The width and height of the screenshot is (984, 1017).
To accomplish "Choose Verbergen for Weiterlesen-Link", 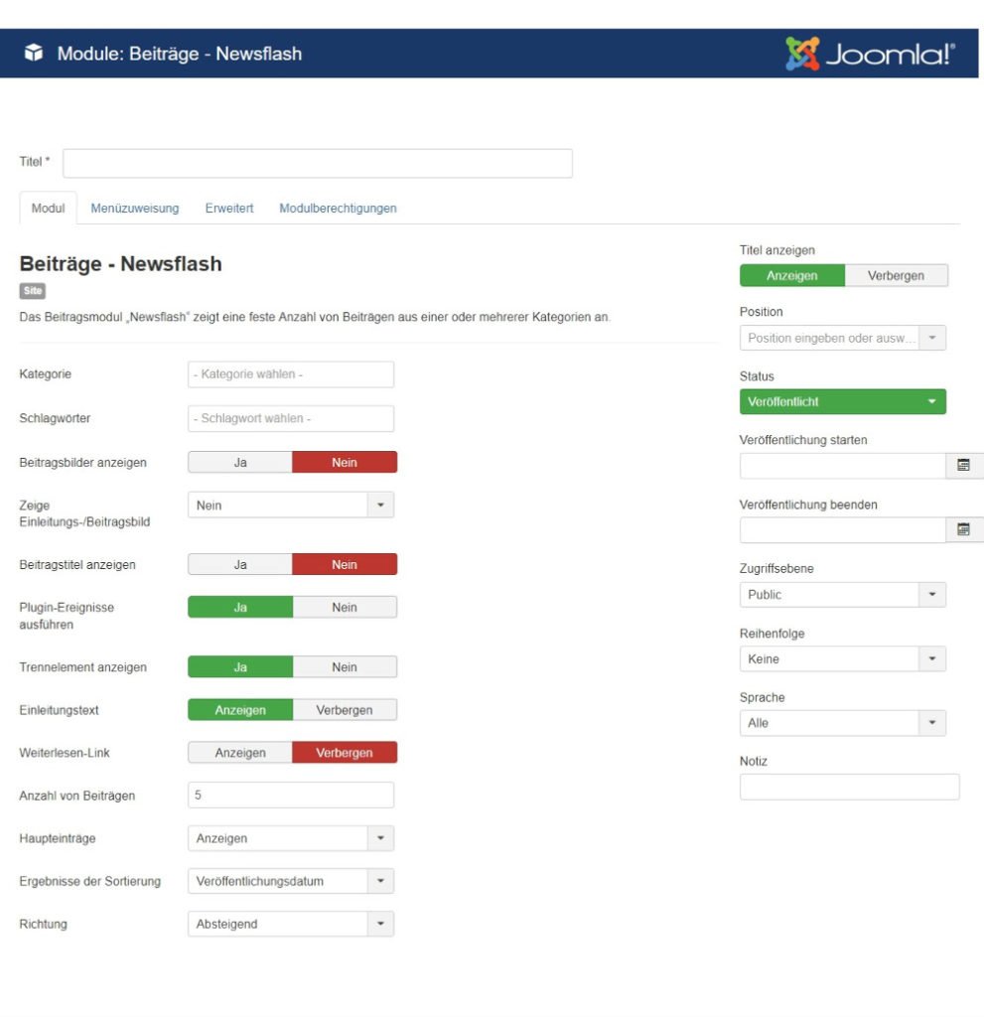I will pos(345,753).
